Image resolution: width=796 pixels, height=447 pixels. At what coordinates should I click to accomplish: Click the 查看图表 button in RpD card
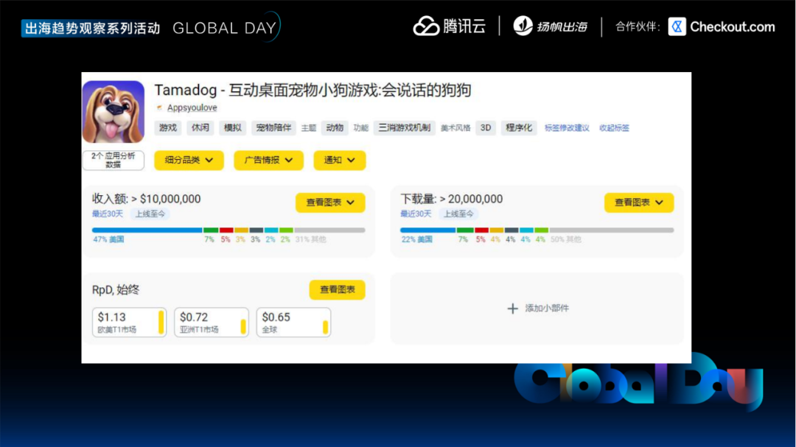[x=337, y=289]
